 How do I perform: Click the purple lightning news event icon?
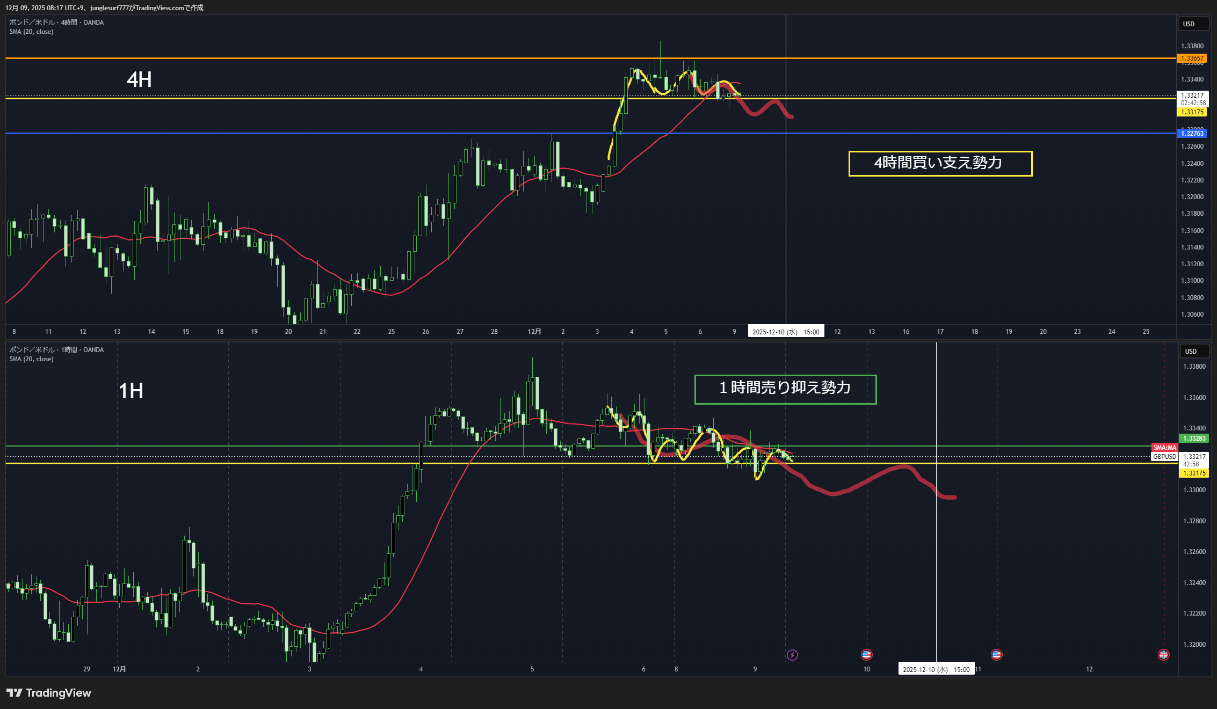792,655
